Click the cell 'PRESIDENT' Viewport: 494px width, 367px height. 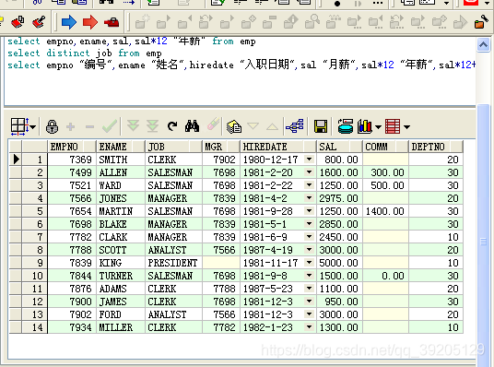click(x=173, y=263)
